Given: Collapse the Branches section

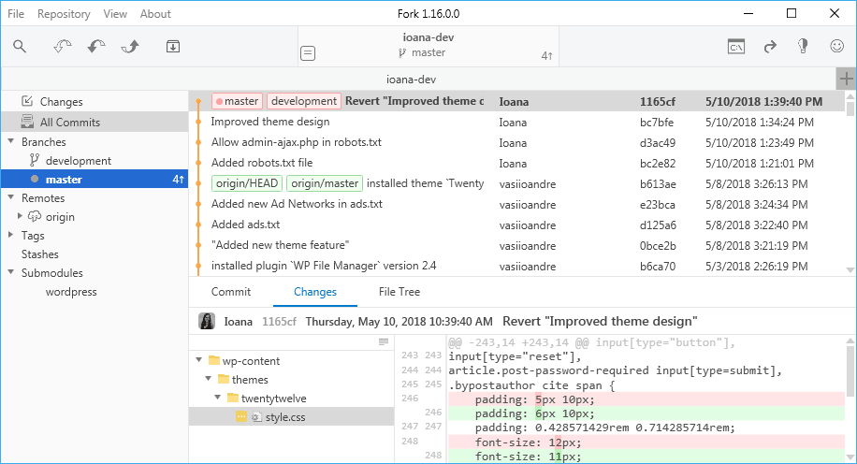Looking at the screenshot, I should coord(11,141).
